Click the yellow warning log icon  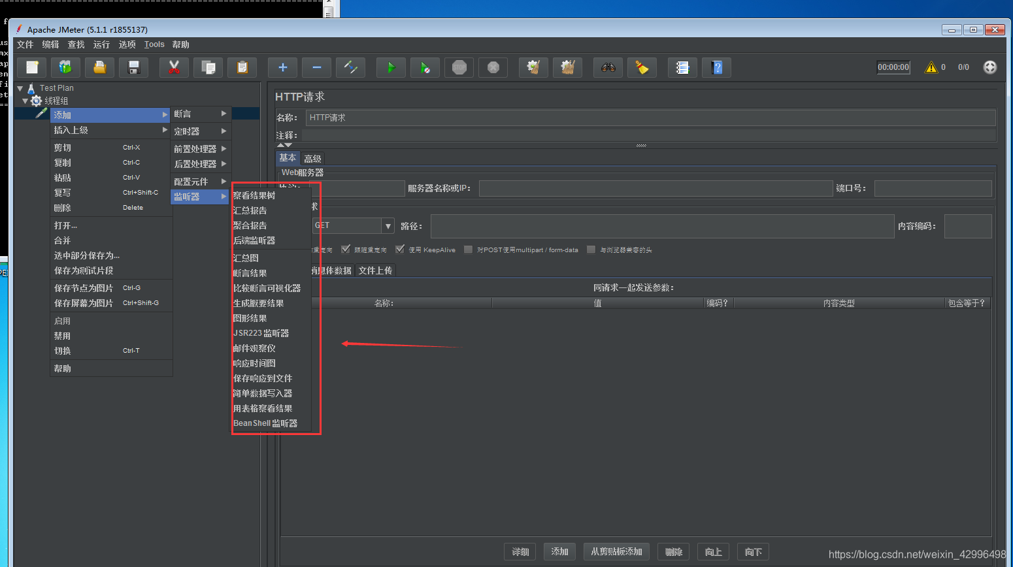pyautogui.click(x=931, y=67)
